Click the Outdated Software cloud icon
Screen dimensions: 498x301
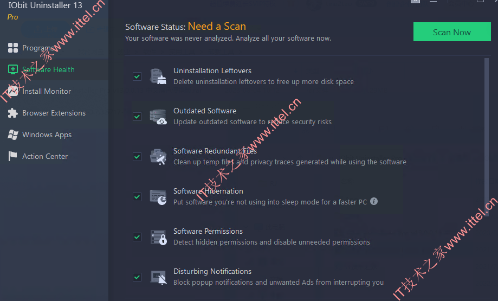pos(158,117)
